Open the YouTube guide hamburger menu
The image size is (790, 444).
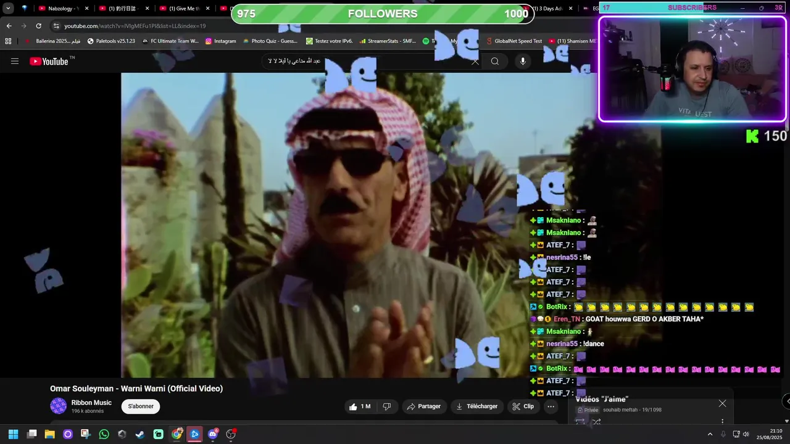pyautogui.click(x=15, y=61)
